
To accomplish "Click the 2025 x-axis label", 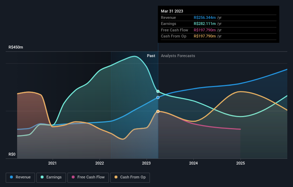I will (x=241, y=163).
